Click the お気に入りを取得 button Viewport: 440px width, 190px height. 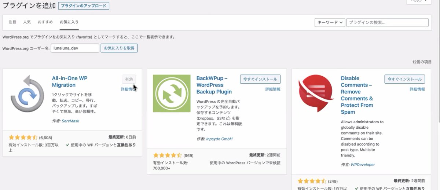119,48
